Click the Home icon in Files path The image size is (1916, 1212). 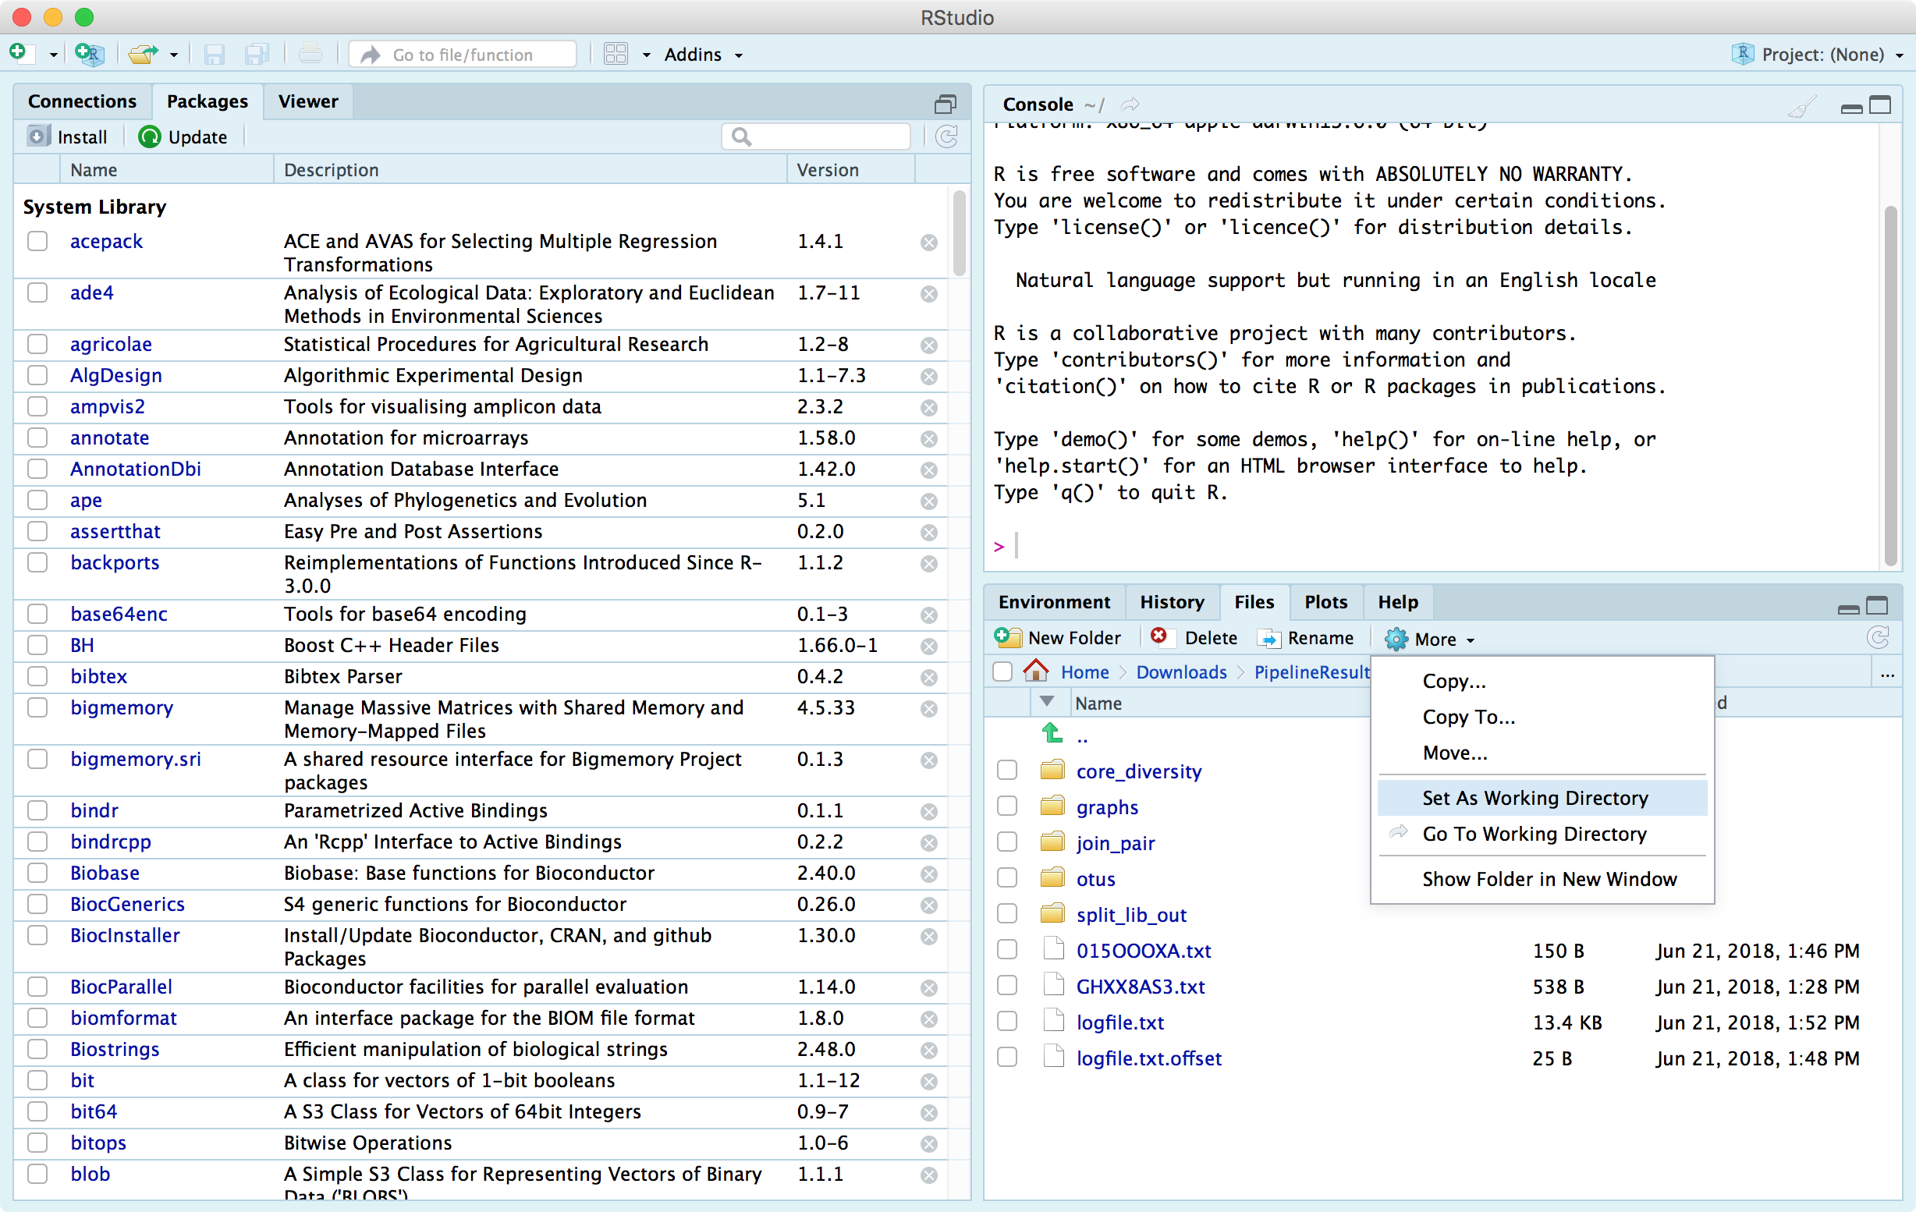(1035, 671)
